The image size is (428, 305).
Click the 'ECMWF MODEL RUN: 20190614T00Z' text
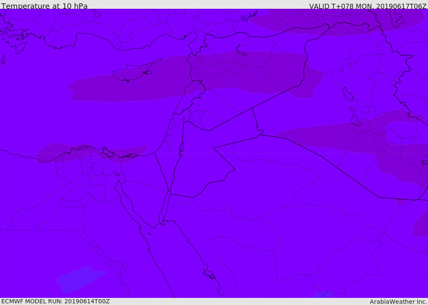pyautogui.click(x=56, y=301)
